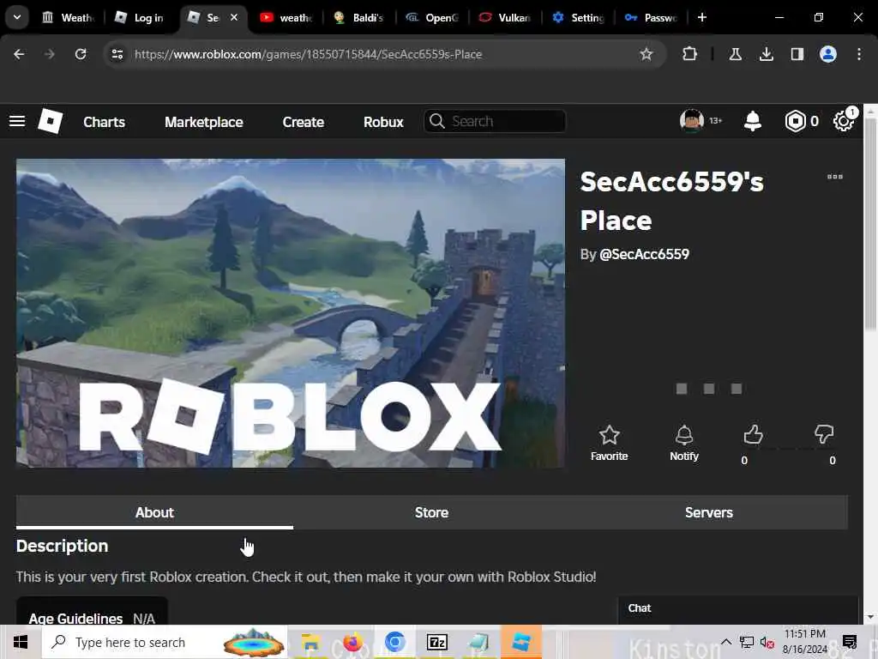Open the user avatar profile icon

pos(692,120)
